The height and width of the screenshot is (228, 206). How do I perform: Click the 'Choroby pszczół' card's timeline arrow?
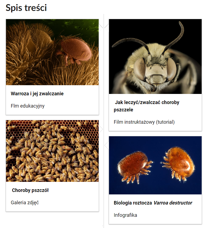click(x=101, y=129)
